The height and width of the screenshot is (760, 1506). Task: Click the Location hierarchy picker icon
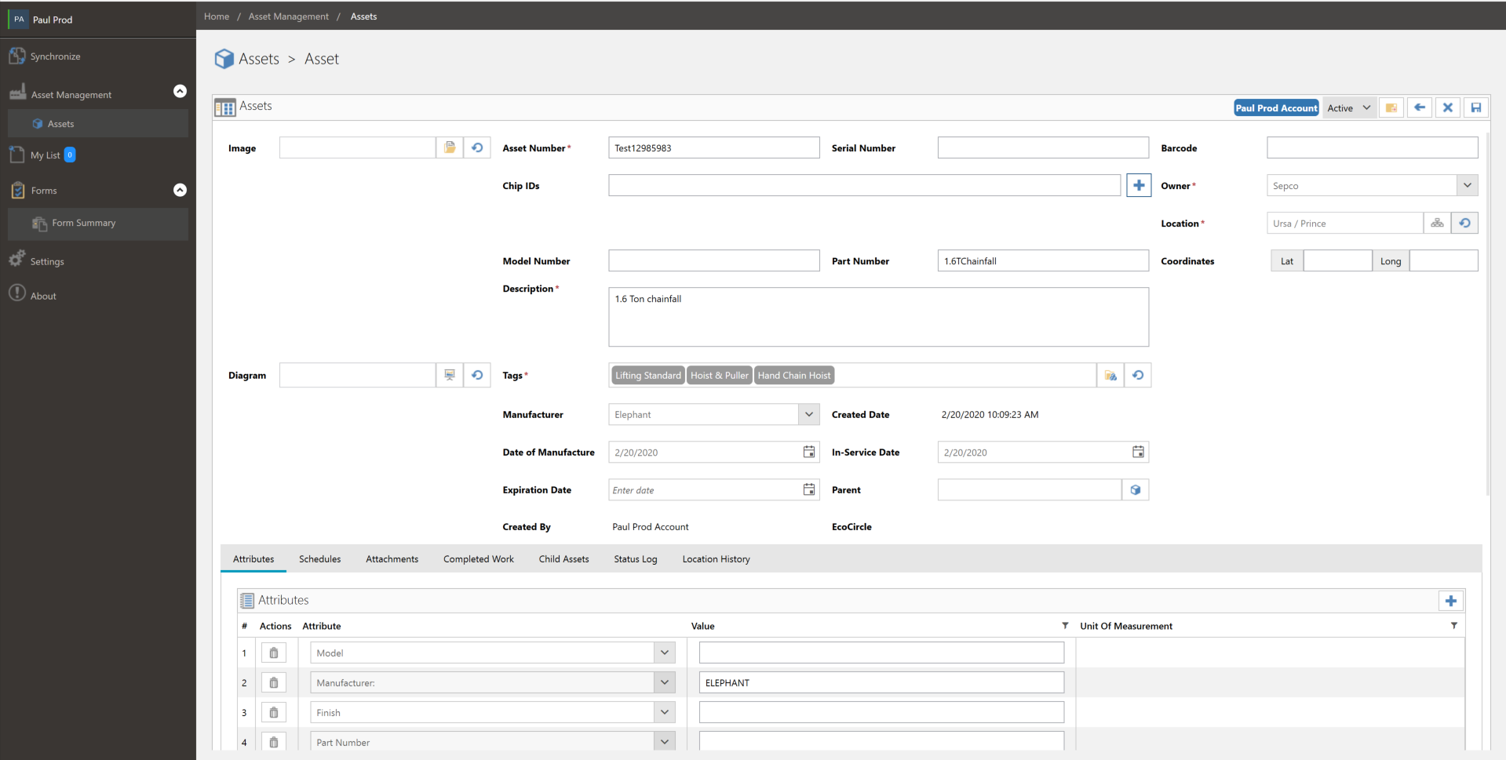(x=1436, y=224)
